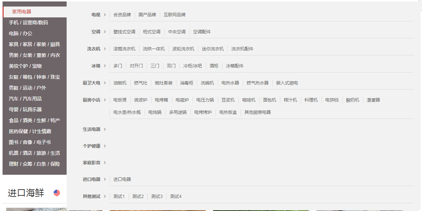Open 机票 / 酒店 / 旅游 / 生活 menu
Viewport: 422px width, 211px height.
35,153
